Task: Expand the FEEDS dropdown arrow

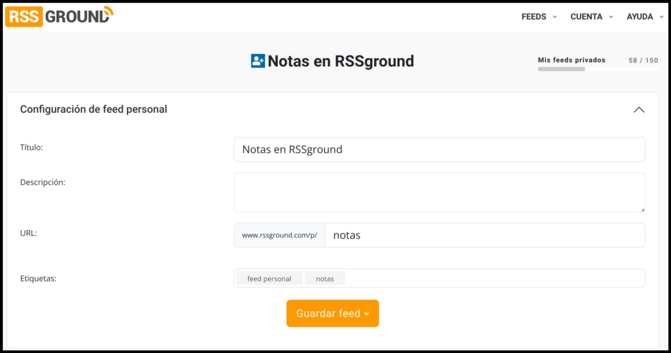Action: click(555, 17)
